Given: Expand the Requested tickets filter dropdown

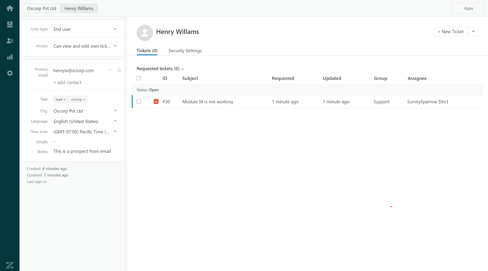Looking at the screenshot, I should [x=182, y=69].
